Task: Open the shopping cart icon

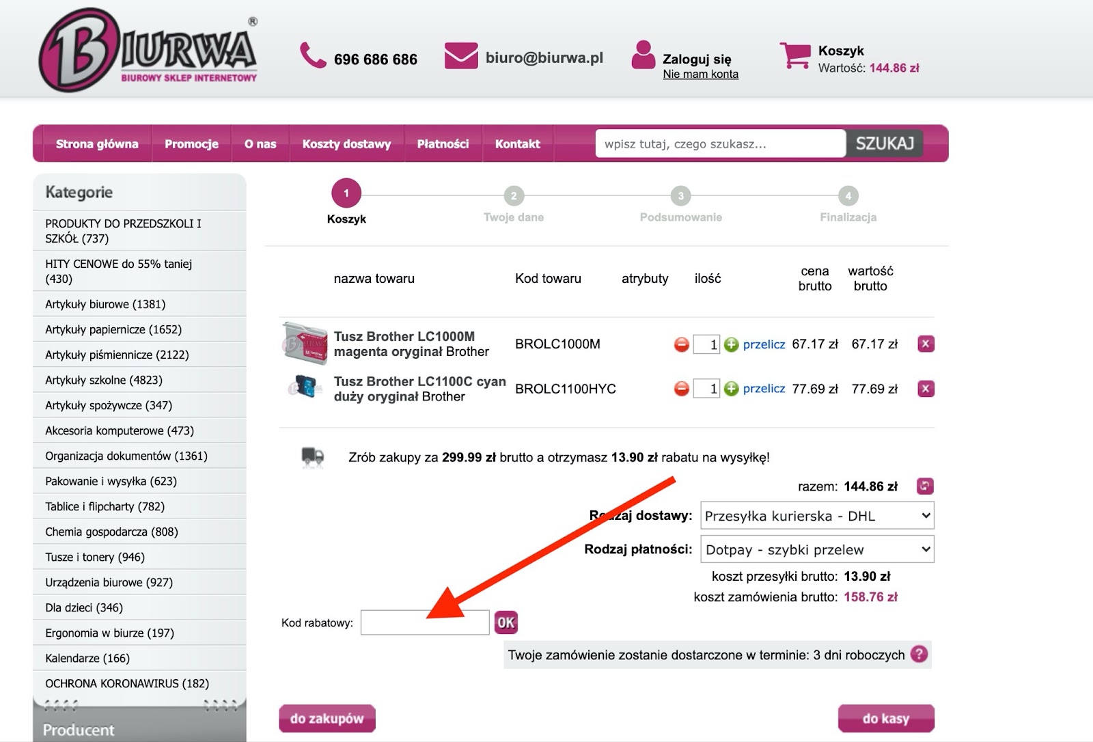Action: click(x=795, y=55)
